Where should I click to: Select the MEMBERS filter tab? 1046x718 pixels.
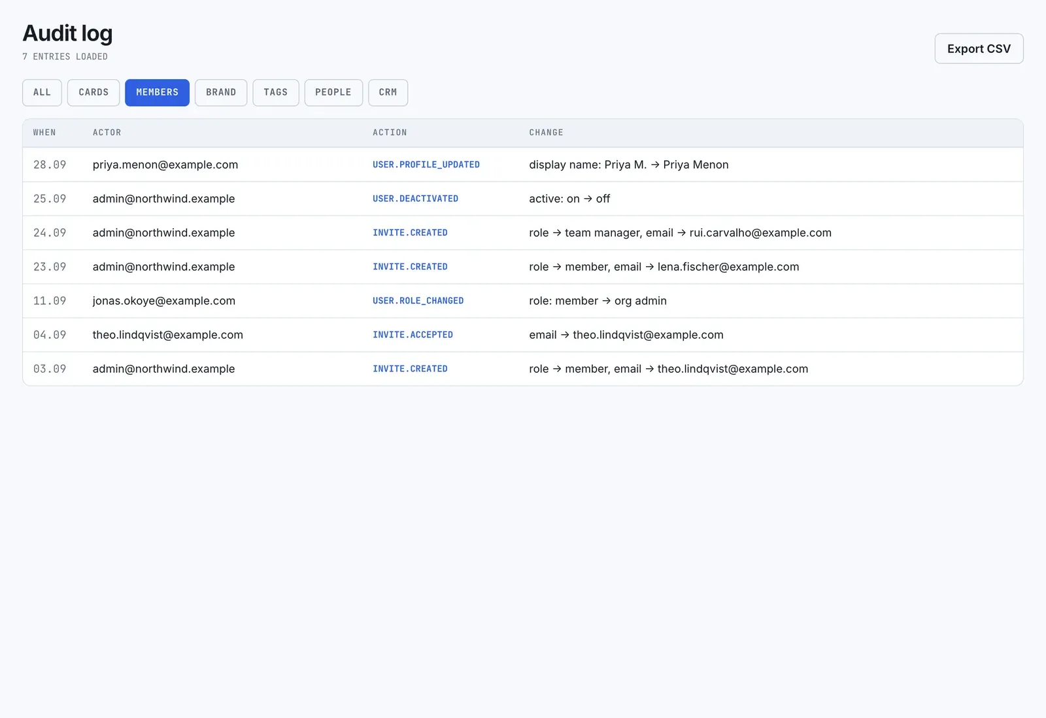(x=157, y=92)
